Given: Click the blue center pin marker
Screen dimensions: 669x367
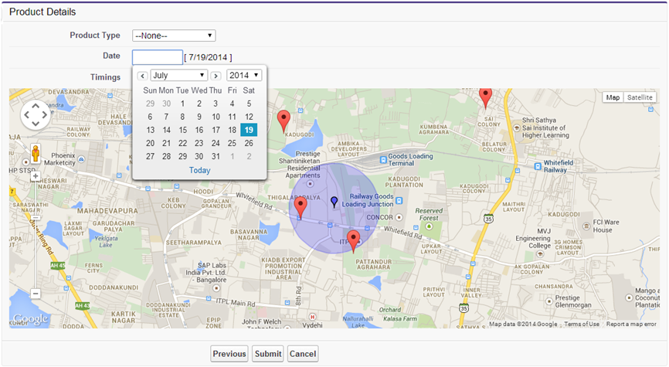Looking at the screenshot, I should tap(334, 202).
